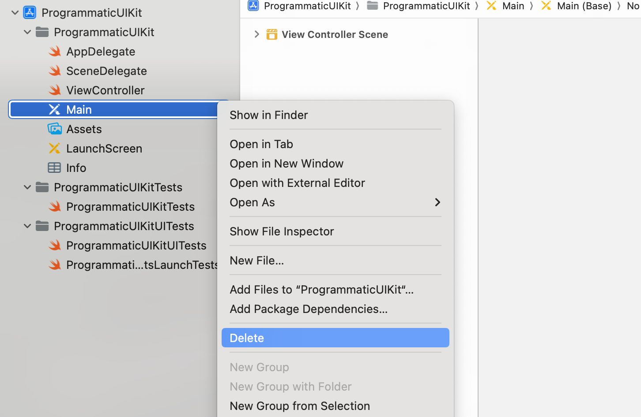Viewport: 641px width, 417px height.
Task: Click the View Controller Scene icon
Action: pos(272,34)
